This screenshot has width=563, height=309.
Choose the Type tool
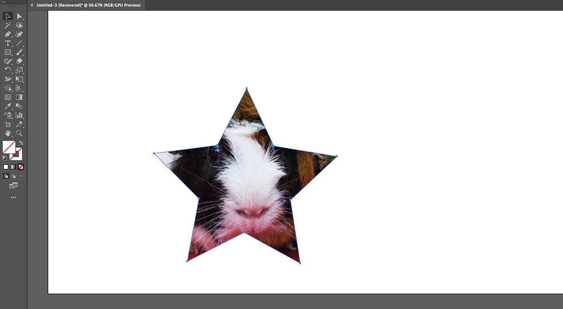(8, 43)
